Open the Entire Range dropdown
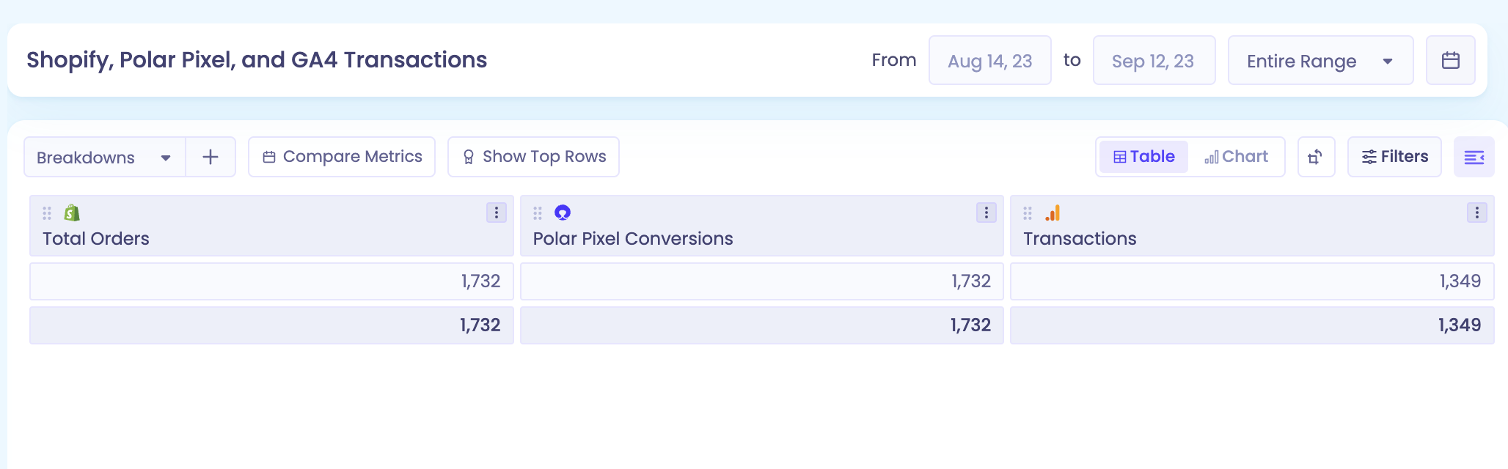 point(1320,60)
